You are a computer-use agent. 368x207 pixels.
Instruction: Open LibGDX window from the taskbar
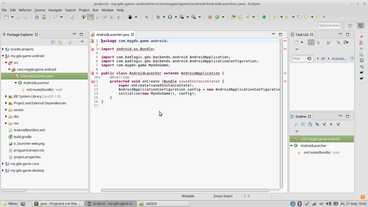point(163,204)
